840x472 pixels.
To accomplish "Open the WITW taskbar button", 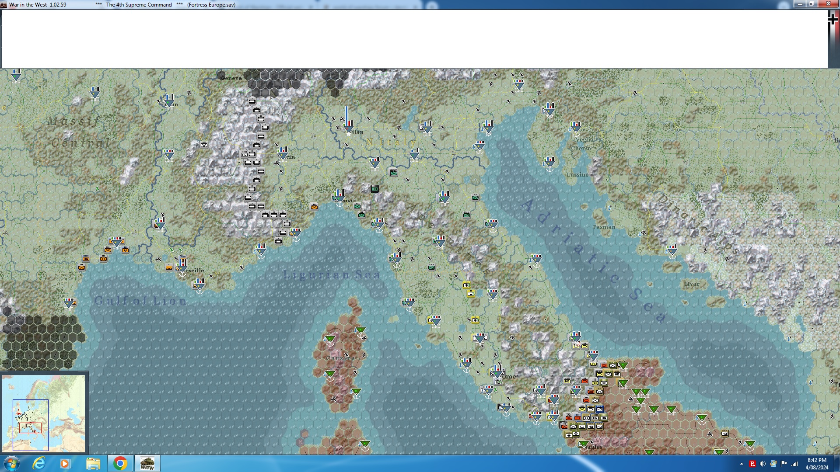I will (147, 463).
